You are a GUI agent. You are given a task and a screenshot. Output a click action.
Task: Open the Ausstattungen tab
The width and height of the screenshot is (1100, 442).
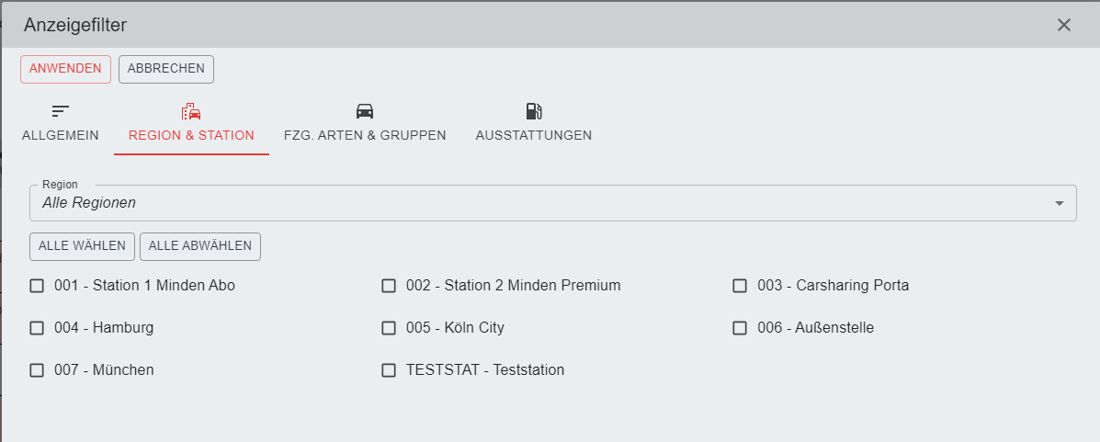pyautogui.click(x=533, y=135)
